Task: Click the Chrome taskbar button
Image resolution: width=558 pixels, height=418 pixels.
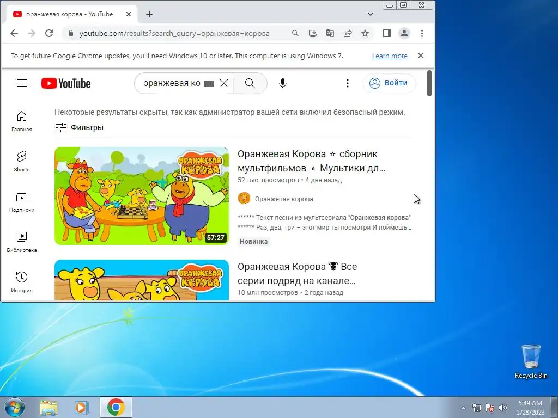Action: coord(116,407)
